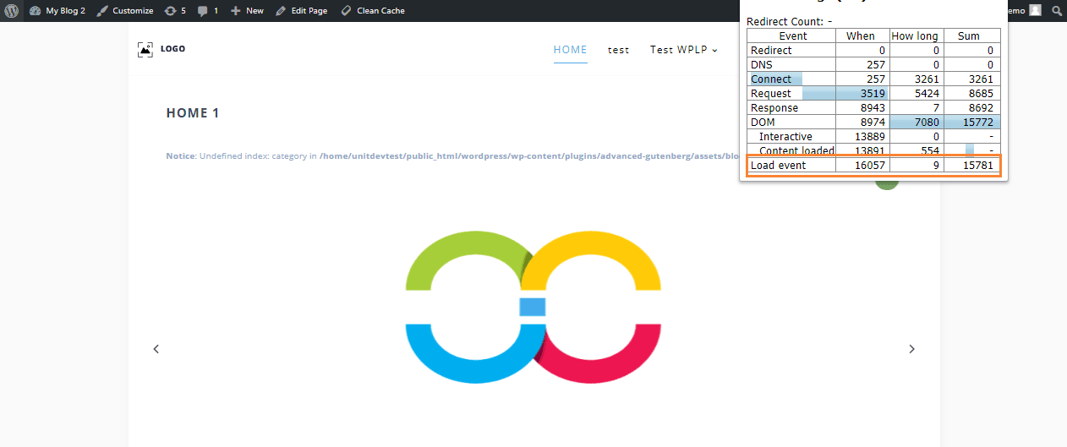Image resolution: width=1067 pixels, height=447 pixels.
Task: Click the admin bar search magnifier icon
Action: click(1056, 11)
